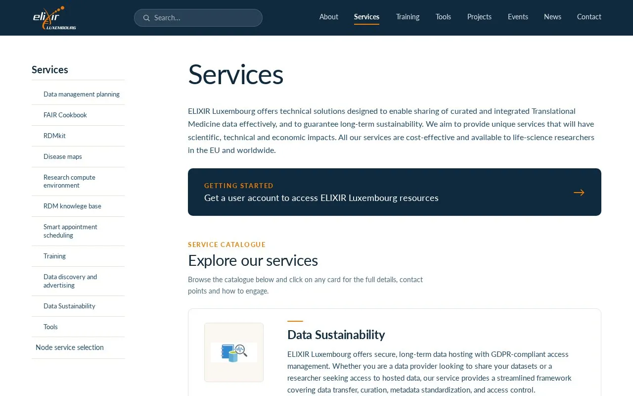The width and height of the screenshot is (633, 396).
Task: Click the ELIXIR Luxembourg logo
Action: click(x=54, y=18)
